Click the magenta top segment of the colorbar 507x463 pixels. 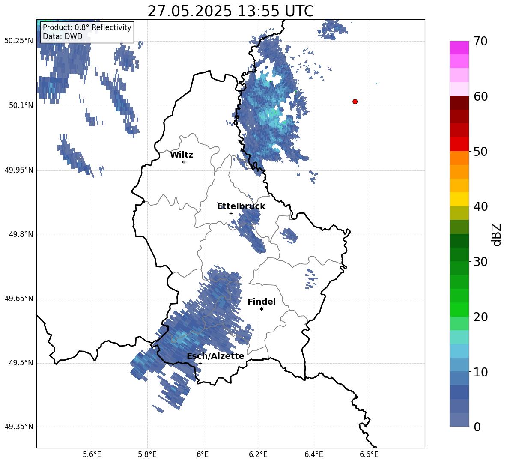pos(459,48)
